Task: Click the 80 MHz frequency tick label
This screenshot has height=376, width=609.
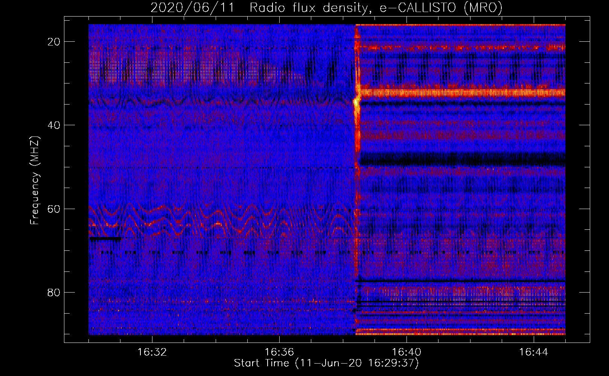Action: click(54, 292)
